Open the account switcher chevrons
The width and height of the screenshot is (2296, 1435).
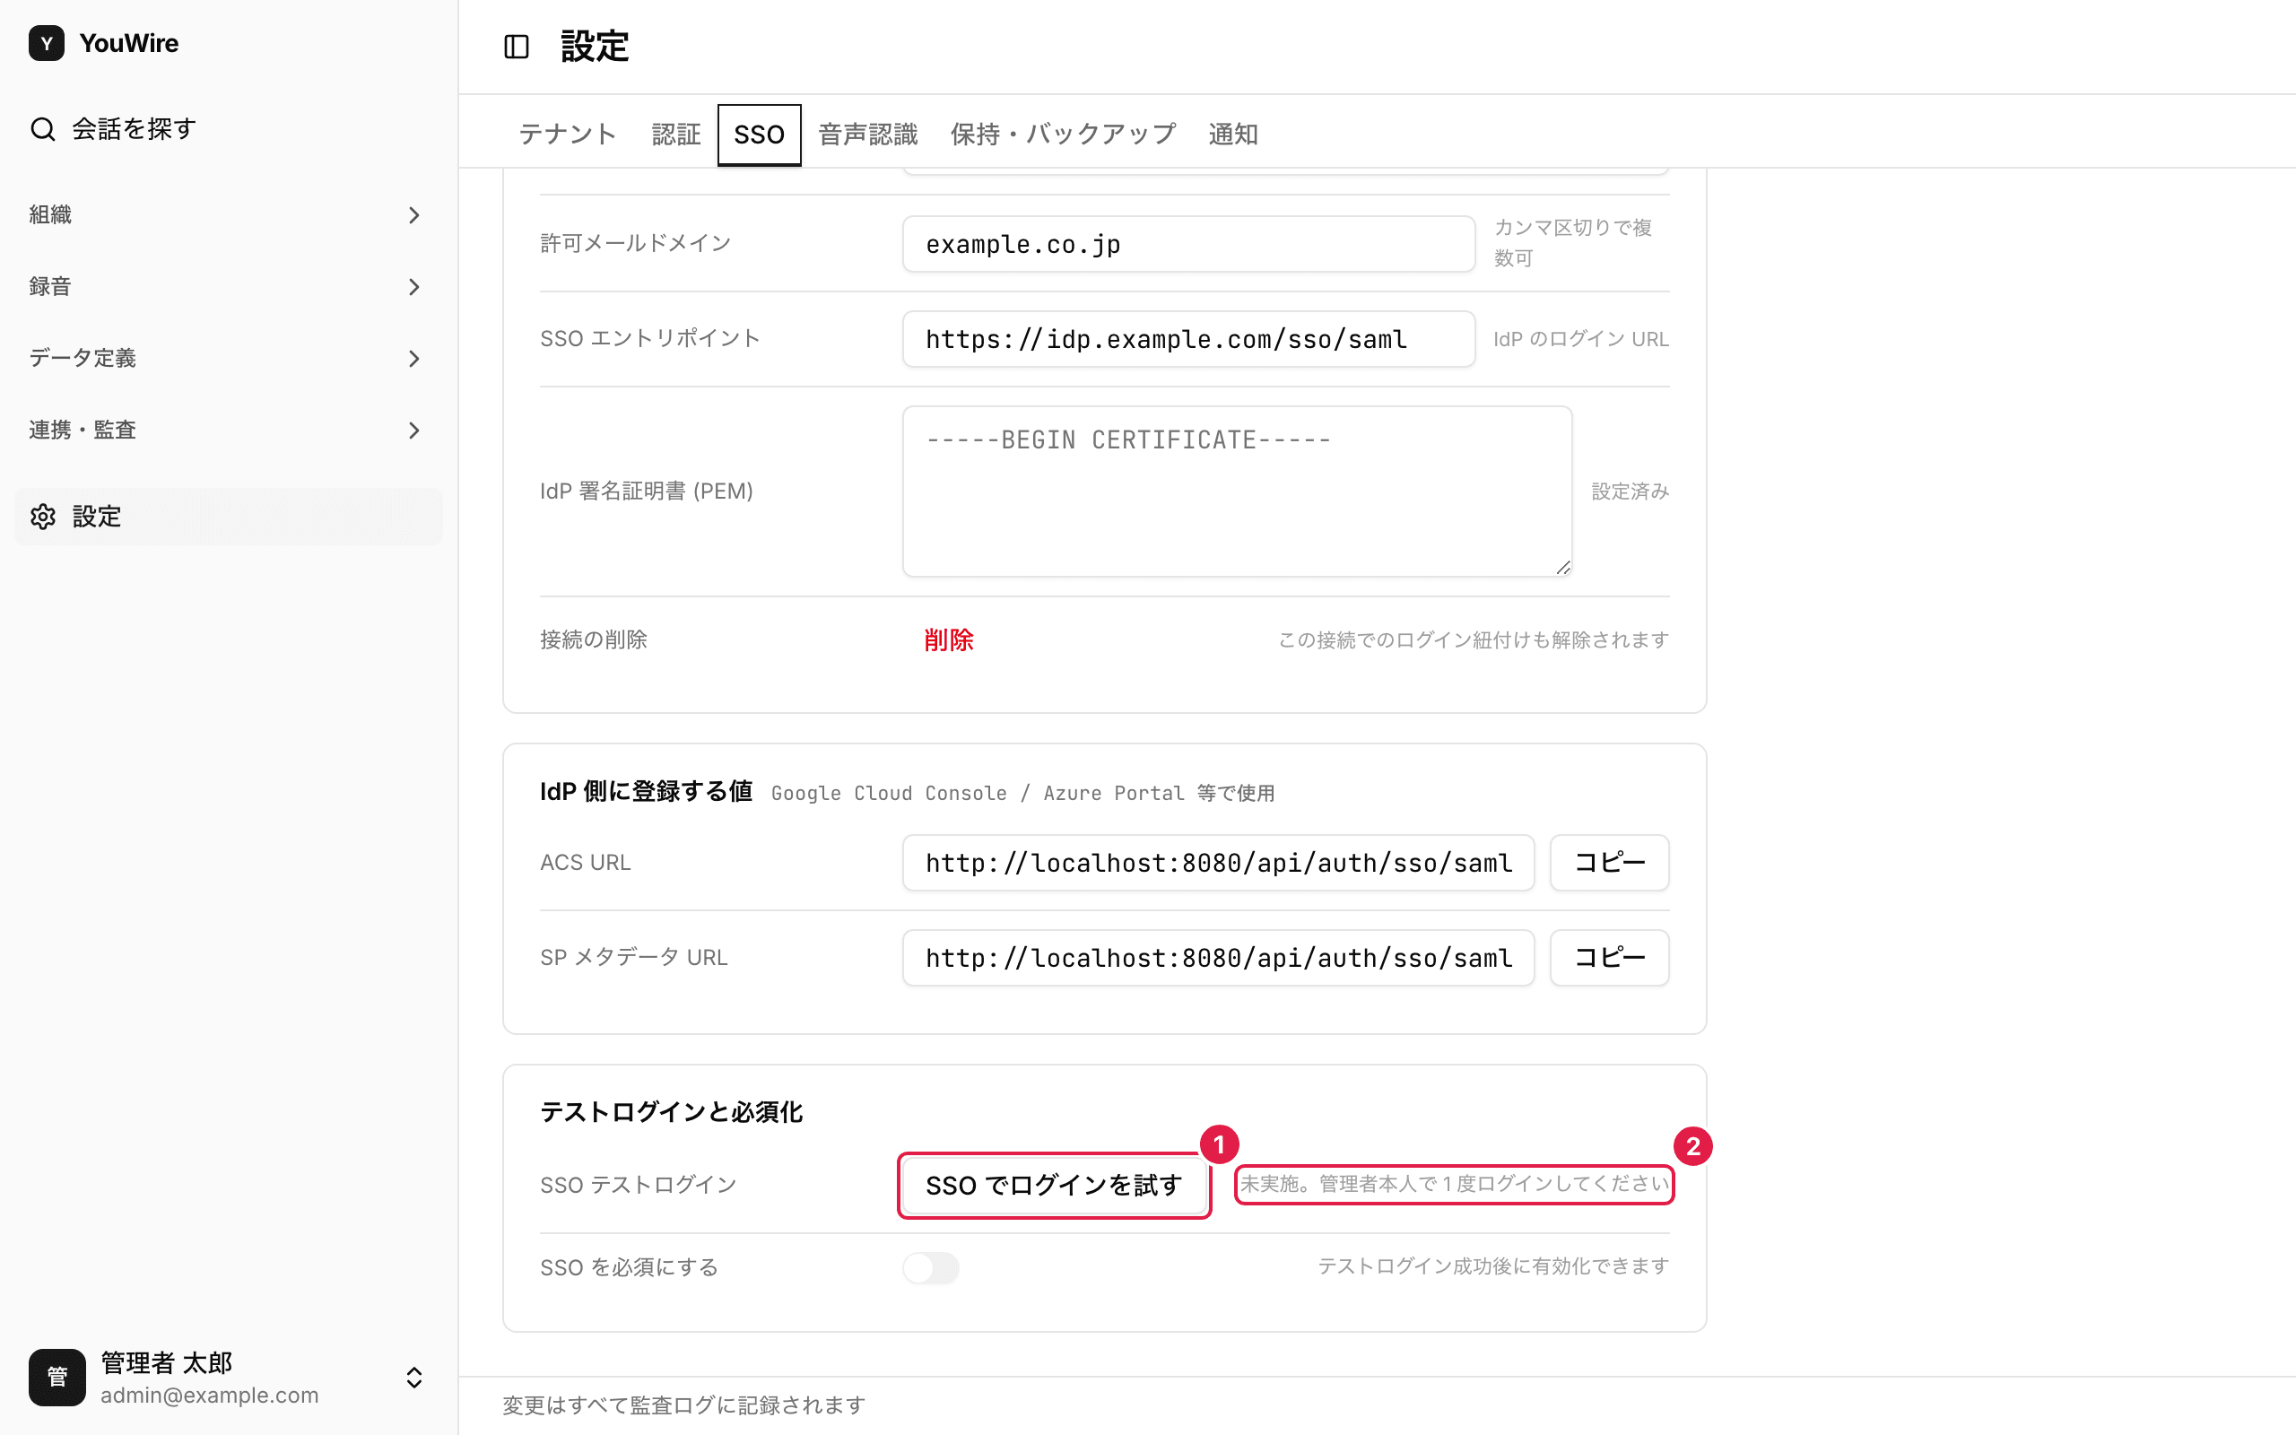(x=413, y=1377)
